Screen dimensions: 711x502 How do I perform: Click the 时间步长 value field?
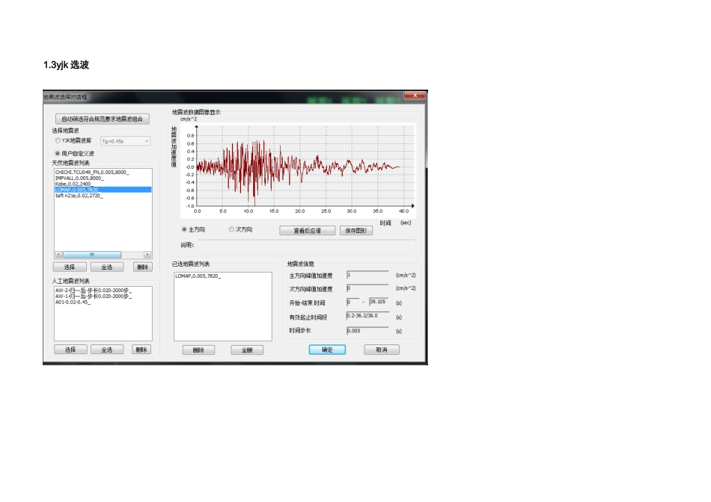pyautogui.click(x=367, y=329)
